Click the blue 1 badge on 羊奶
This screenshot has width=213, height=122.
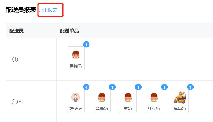tap(138, 87)
